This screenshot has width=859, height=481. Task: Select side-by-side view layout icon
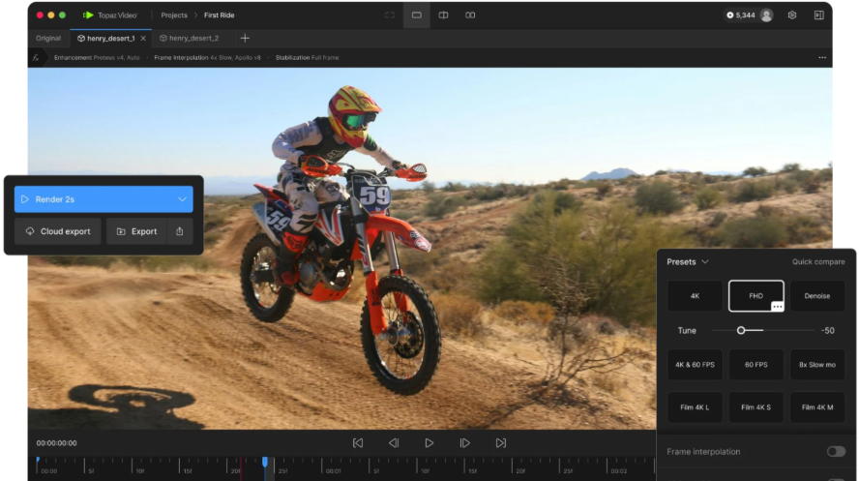(470, 15)
